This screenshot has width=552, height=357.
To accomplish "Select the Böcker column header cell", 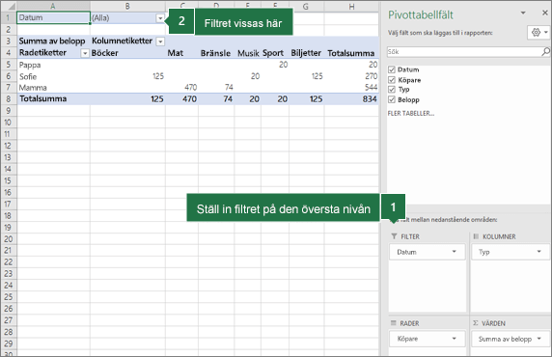I will pyautogui.click(x=127, y=53).
